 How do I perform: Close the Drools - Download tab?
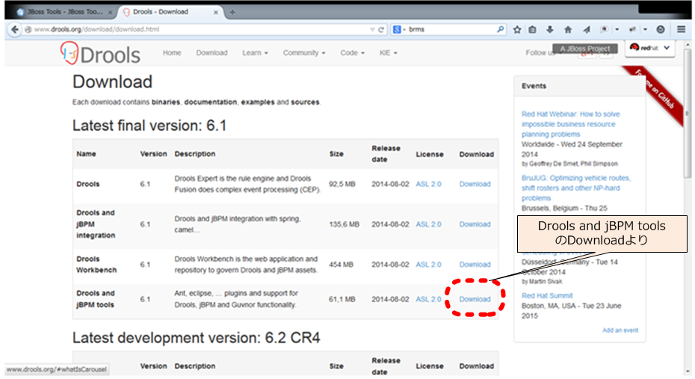click(x=216, y=13)
